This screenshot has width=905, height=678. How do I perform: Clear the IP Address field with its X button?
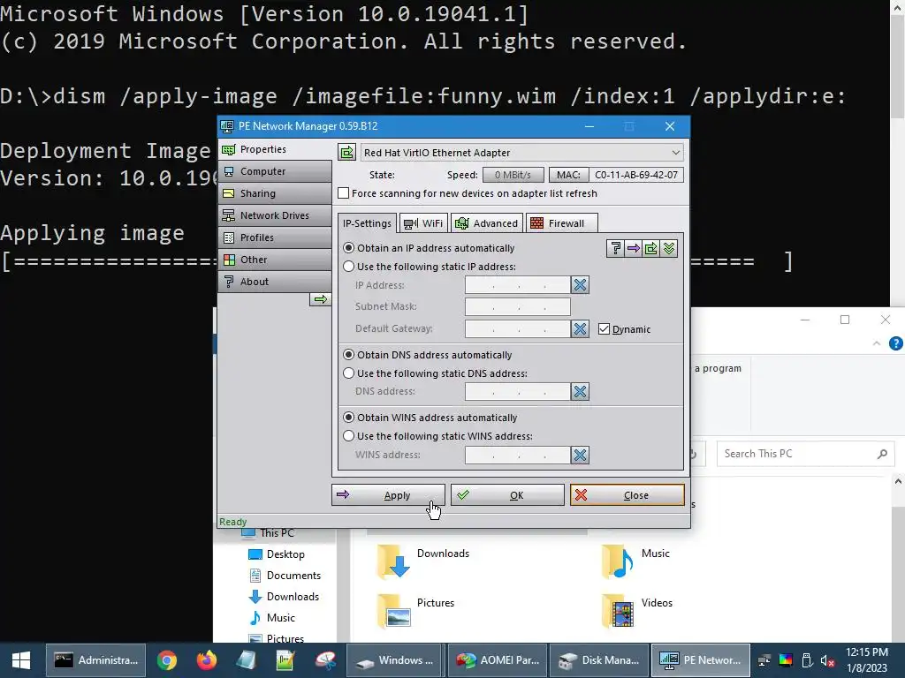pyautogui.click(x=580, y=285)
